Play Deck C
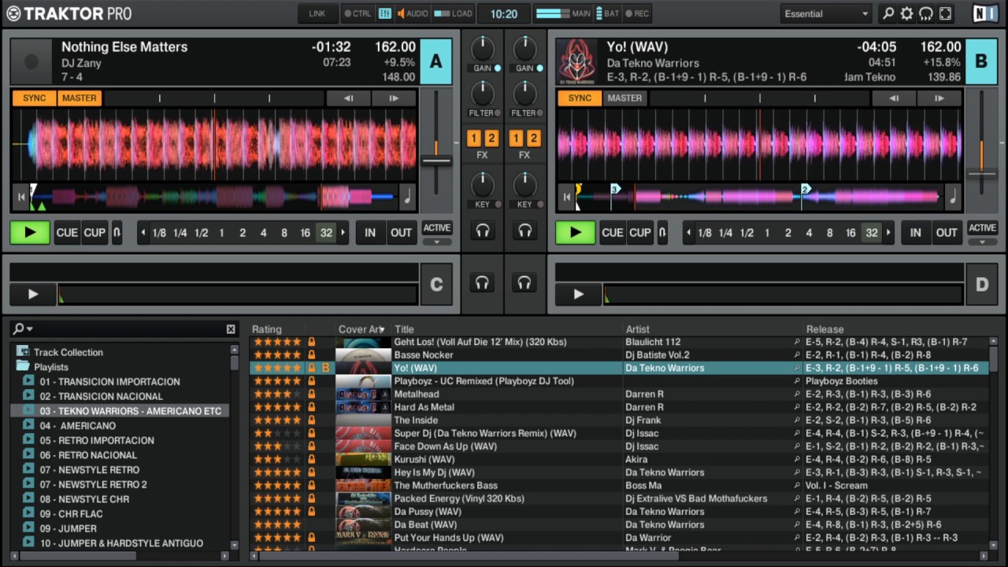The height and width of the screenshot is (567, 1008). [x=32, y=294]
